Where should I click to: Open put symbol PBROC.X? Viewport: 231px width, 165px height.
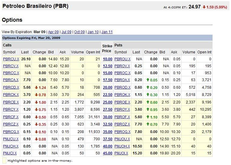point(122,73)
